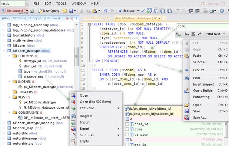Screen dimensions: 229x146
Task: Check the dbms column checkbox
Action: tap(127, 129)
